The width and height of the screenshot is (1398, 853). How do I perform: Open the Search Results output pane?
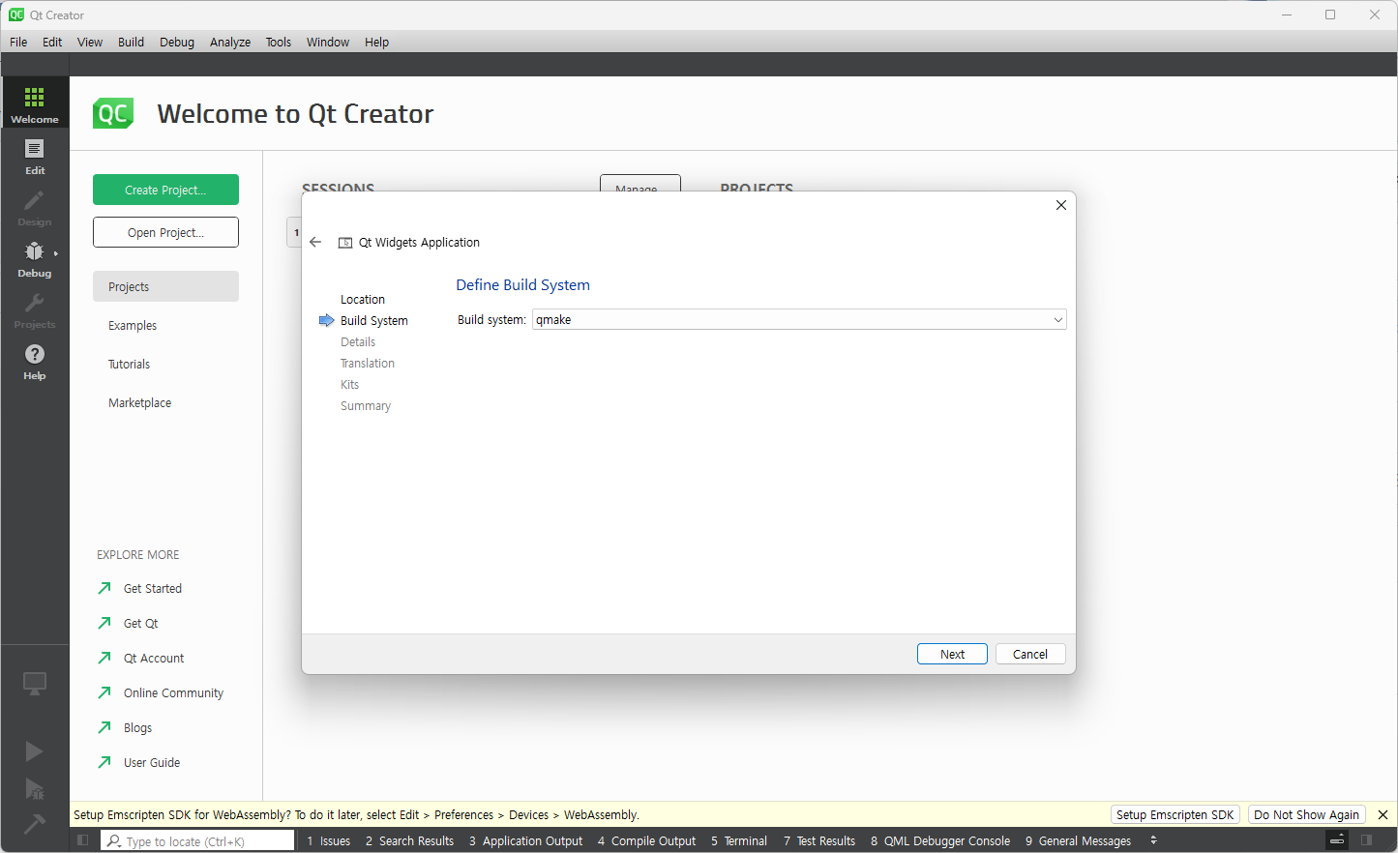click(409, 840)
